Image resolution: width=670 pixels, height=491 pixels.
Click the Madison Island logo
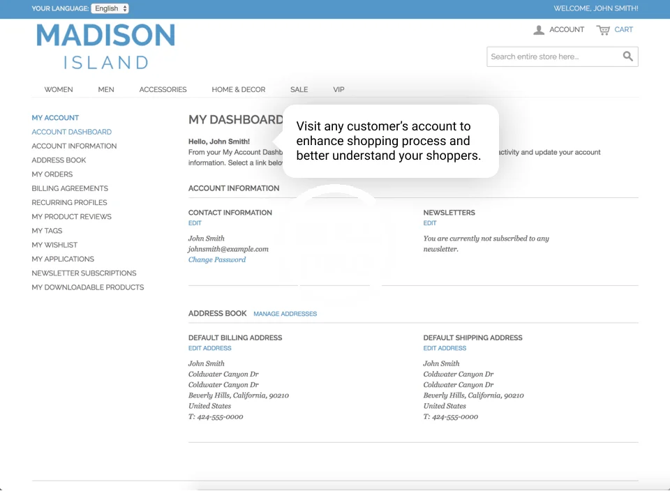(x=105, y=47)
